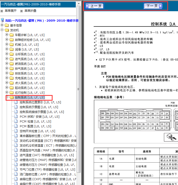Viewport: 178px width, 185px height.
Task: Click the document icon of PCM 检查
Action: [16, 121]
